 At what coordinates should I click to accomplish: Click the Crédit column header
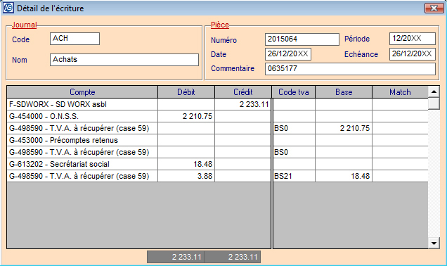(x=243, y=92)
